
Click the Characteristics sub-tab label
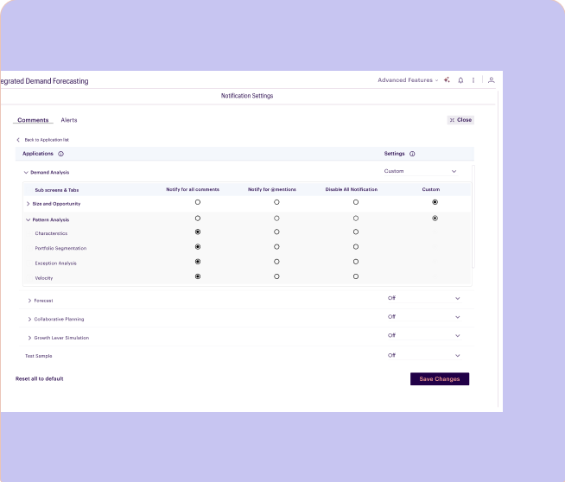pyautogui.click(x=51, y=233)
